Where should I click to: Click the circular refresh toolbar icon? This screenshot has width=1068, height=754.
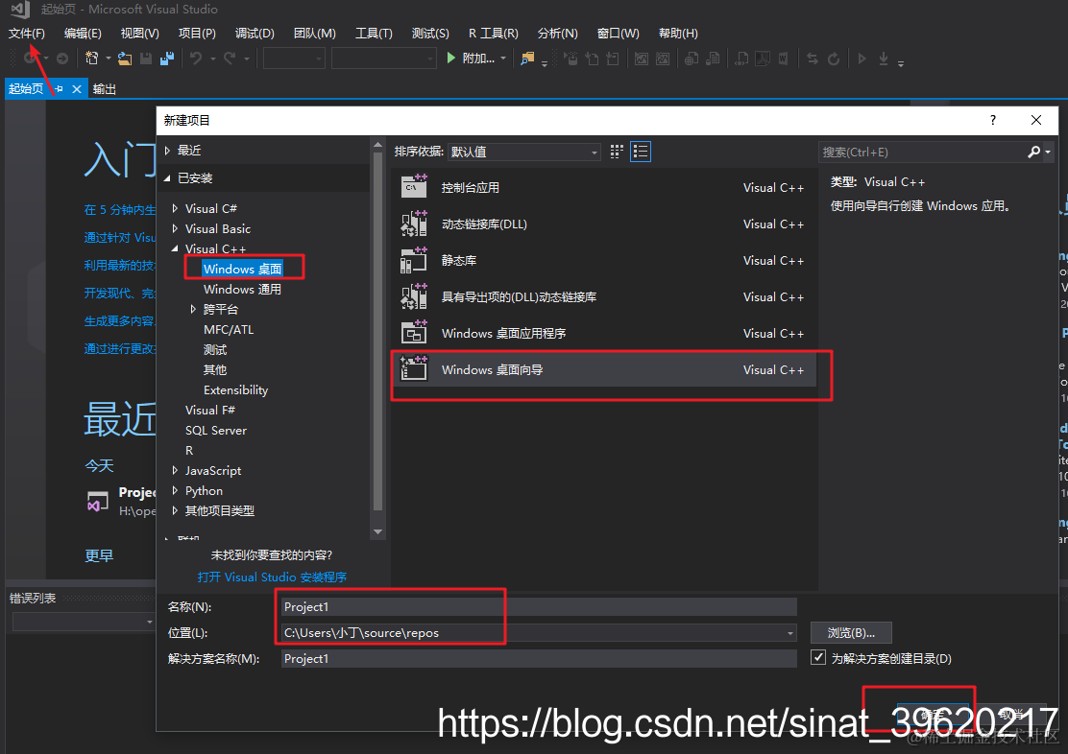click(834, 59)
